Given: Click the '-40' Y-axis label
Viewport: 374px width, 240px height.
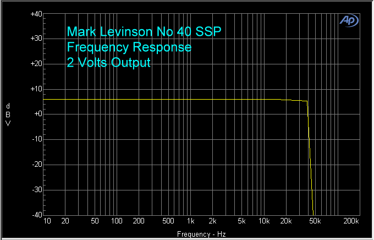Looking at the screenshot, I should [x=37, y=215].
